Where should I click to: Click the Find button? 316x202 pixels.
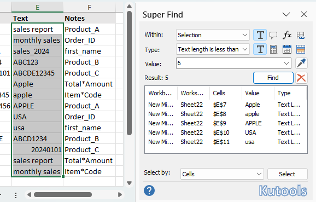[273, 78]
